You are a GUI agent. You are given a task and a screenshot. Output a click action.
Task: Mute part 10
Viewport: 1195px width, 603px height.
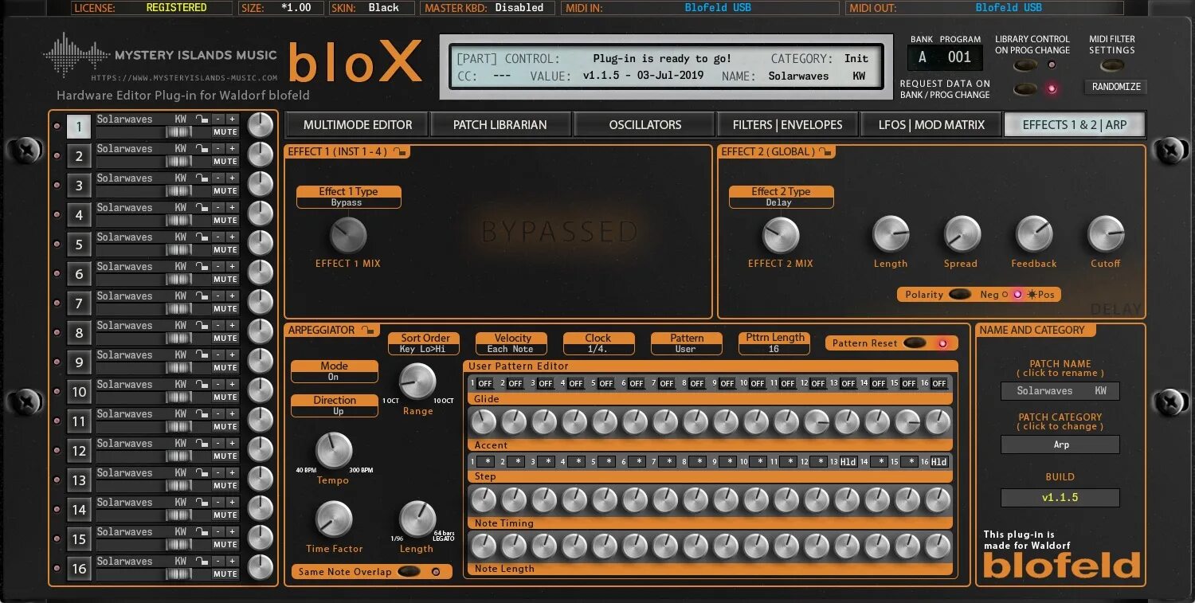225,397
